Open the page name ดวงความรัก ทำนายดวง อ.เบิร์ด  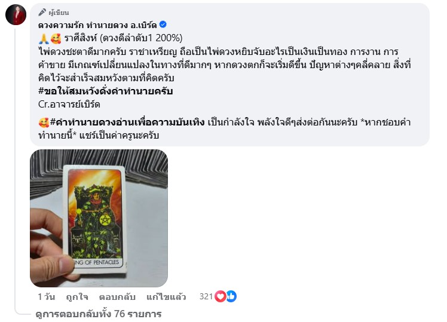pyautogui.click(x=97, y=25)
